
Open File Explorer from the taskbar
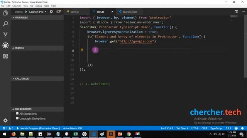[22, 134]
